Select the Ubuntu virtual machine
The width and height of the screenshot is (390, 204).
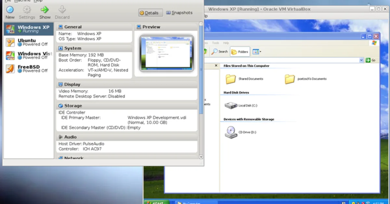click(x=29, y=42)
